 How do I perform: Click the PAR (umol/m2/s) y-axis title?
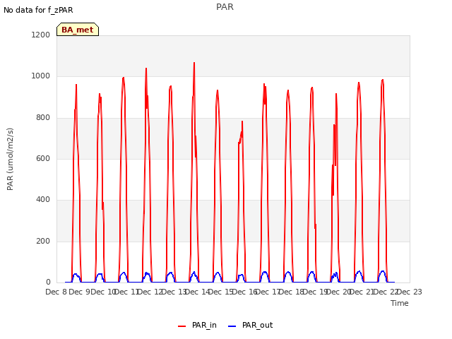click(x=10, y=159)
